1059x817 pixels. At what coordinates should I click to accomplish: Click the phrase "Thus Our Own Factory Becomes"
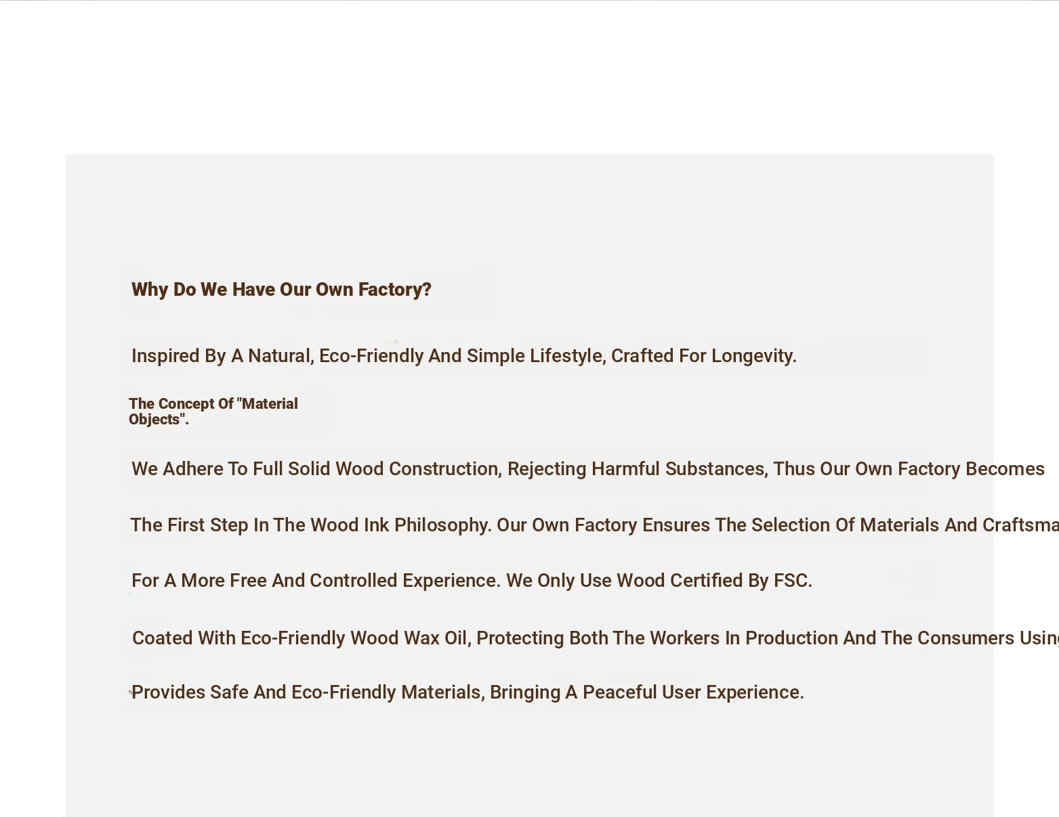(x=909, y=469)
